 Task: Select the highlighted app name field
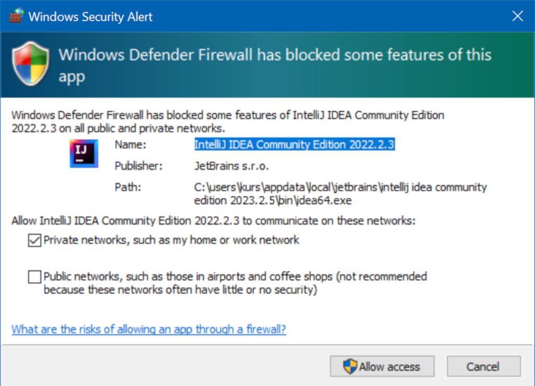295,144
